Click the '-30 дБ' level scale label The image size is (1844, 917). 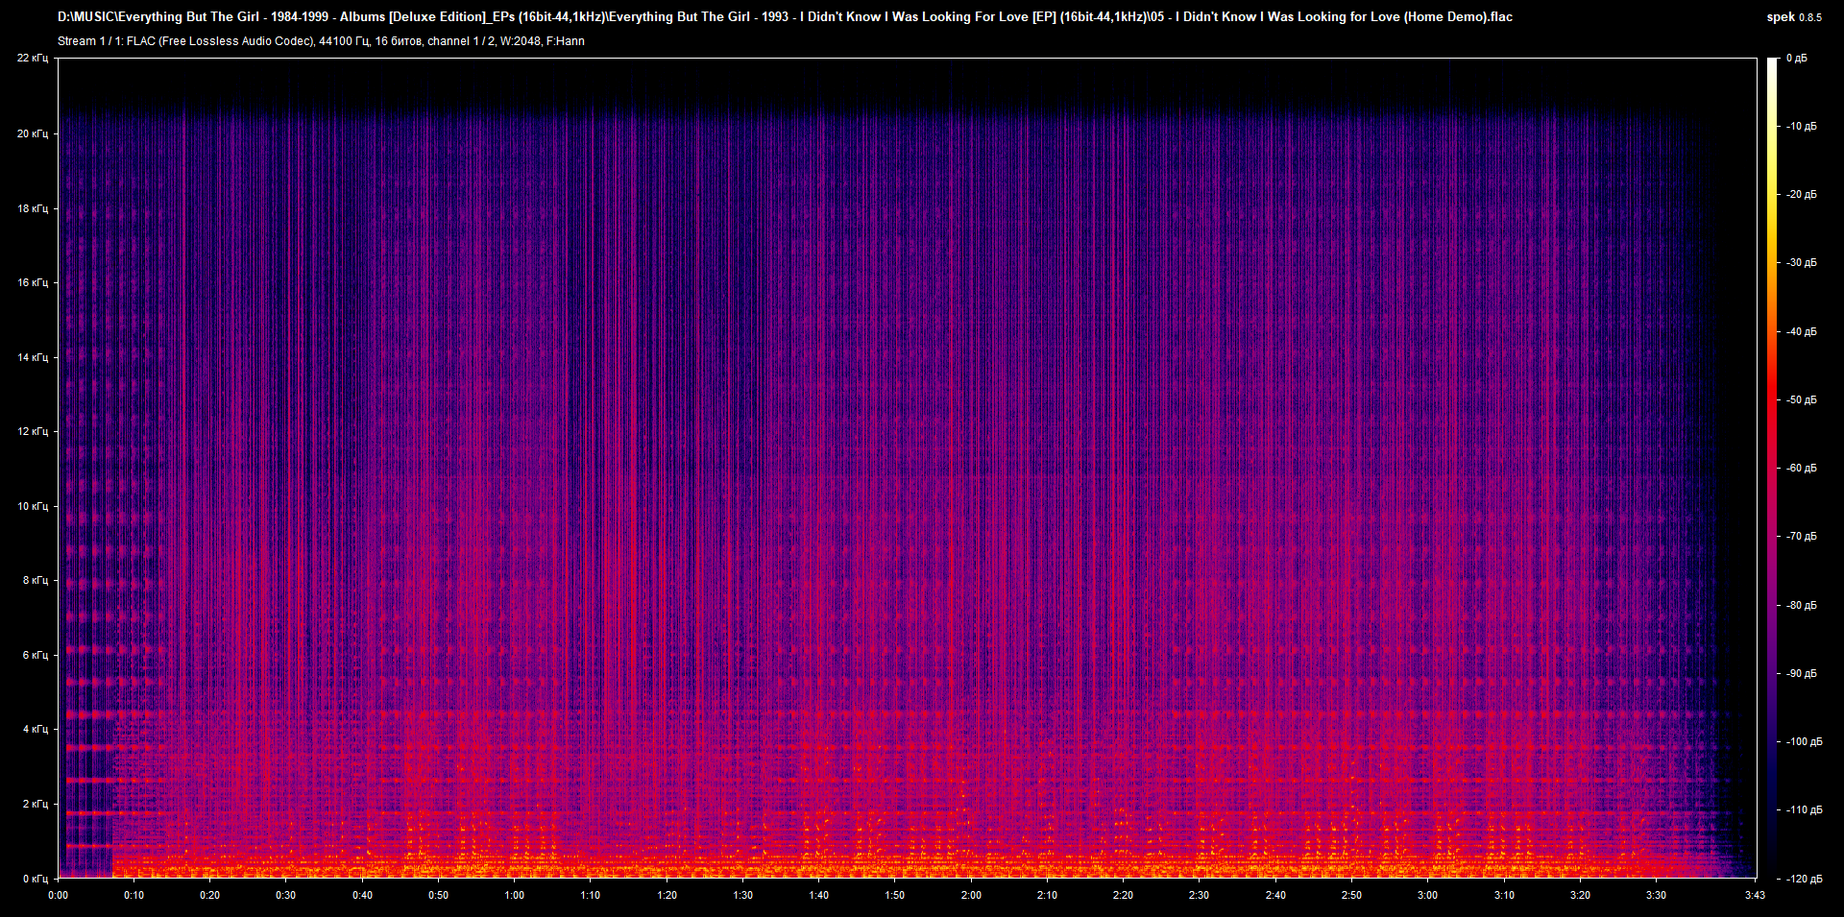(1802, 263)
